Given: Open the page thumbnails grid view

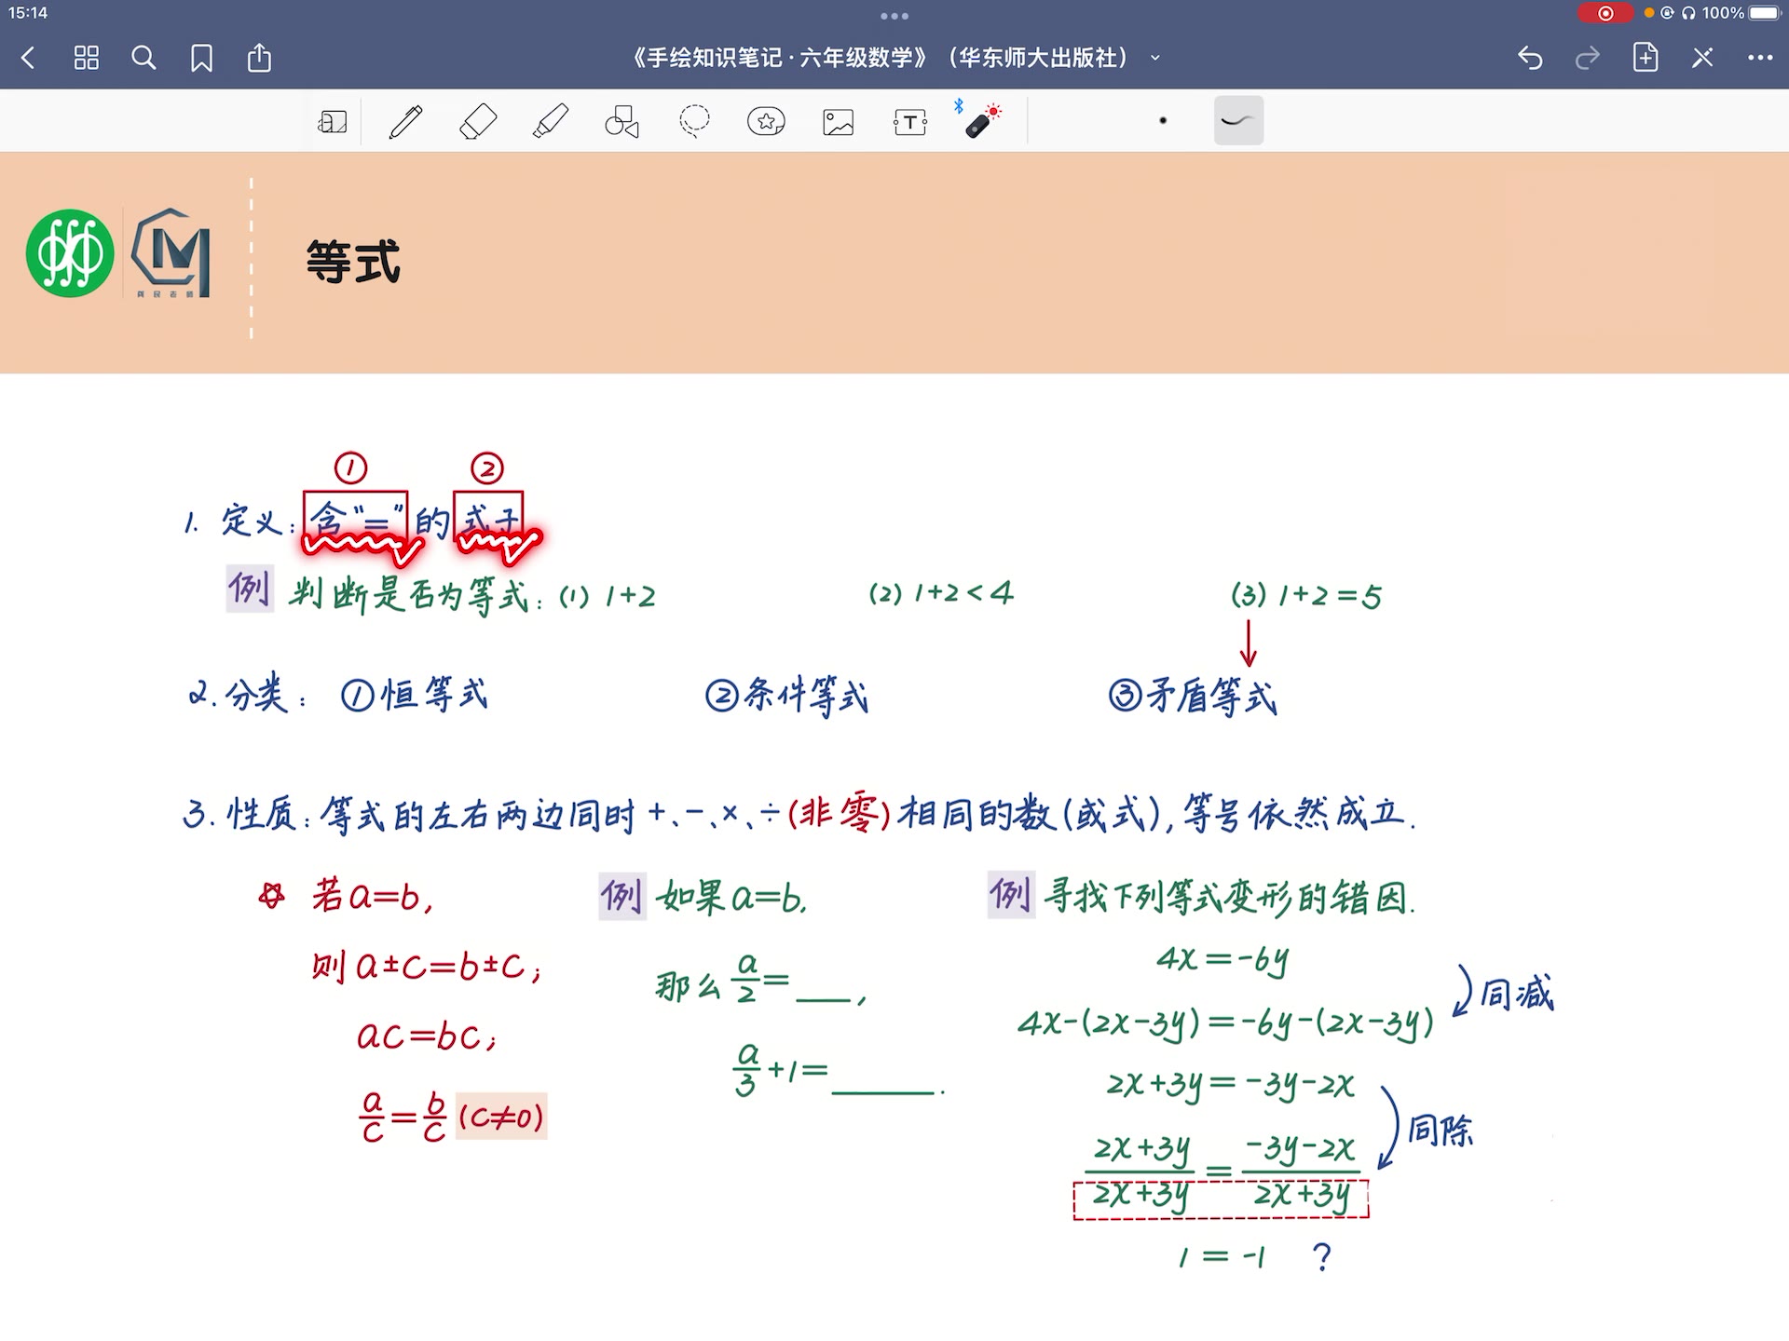Looking at the screenshot, I should [x=86, y=58].
